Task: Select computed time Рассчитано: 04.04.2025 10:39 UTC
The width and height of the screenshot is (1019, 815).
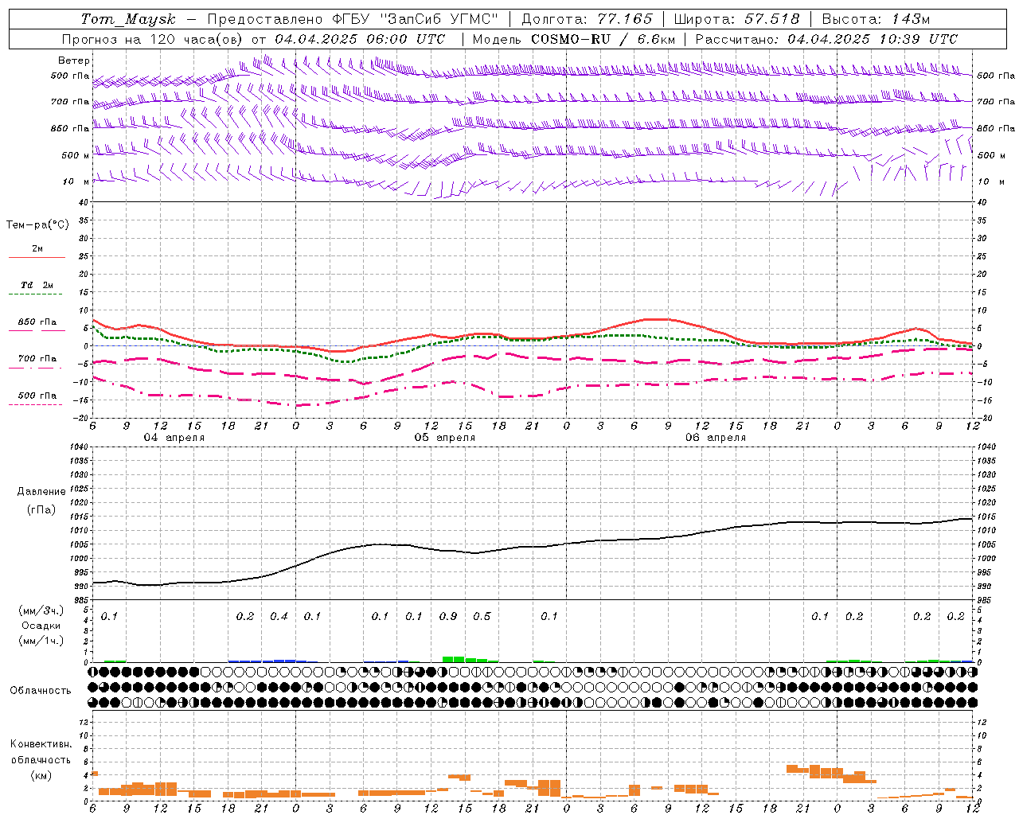Action: [826, 39]
